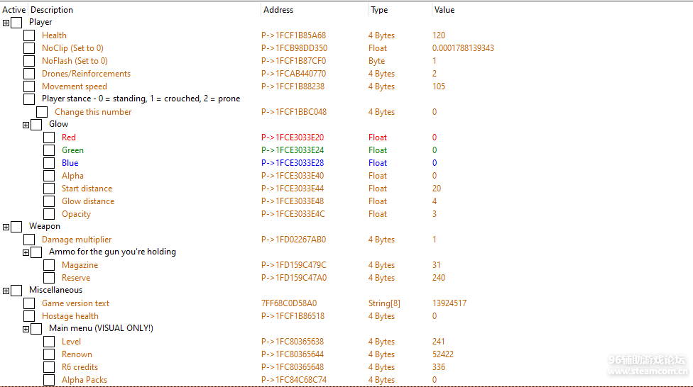Select the Hostage health entry
Image resolution: width=693 pixels, height=387 pixels.
70,316
